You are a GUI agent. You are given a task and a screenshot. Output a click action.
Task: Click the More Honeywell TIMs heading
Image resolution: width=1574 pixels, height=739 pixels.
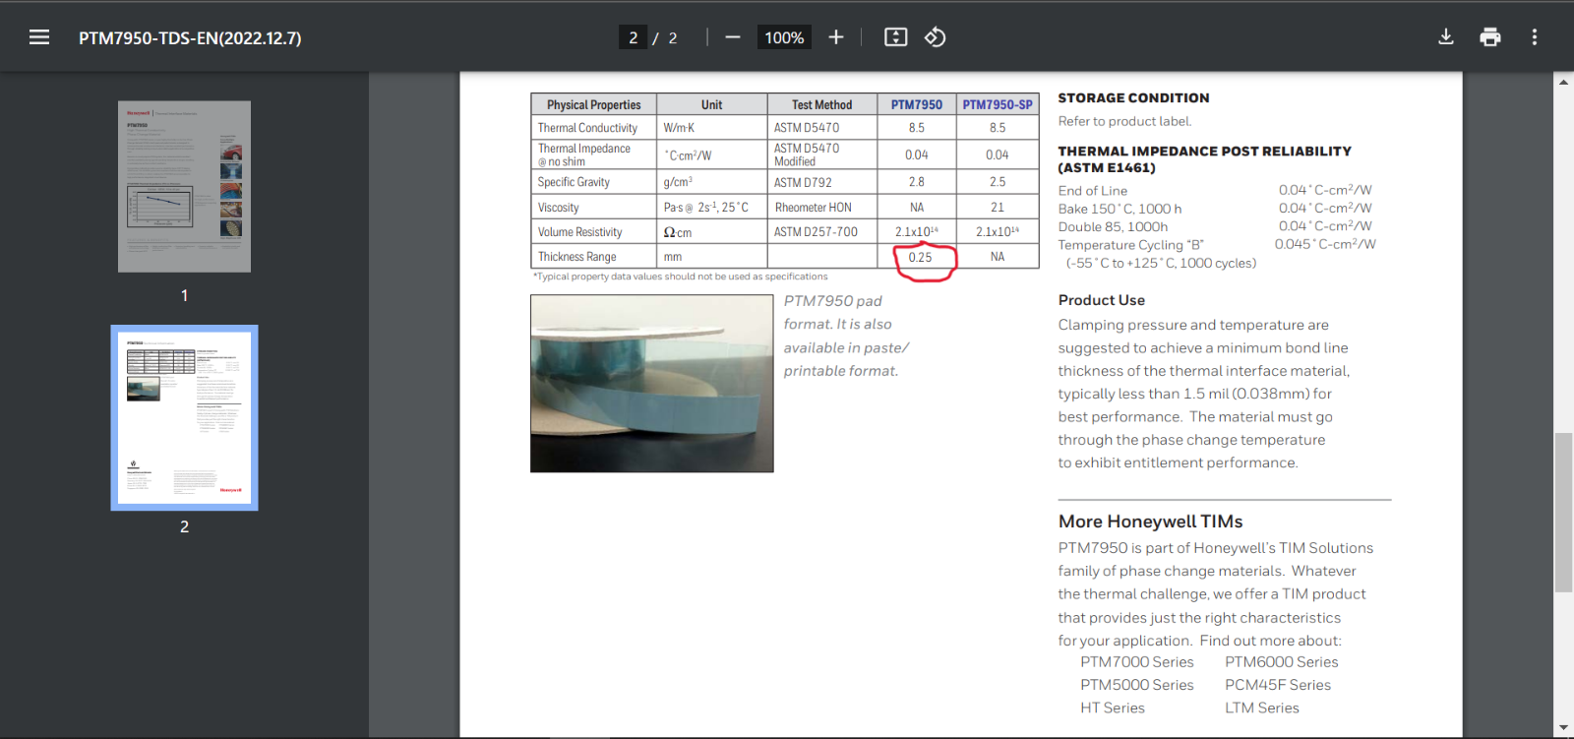pos(1150,522)
